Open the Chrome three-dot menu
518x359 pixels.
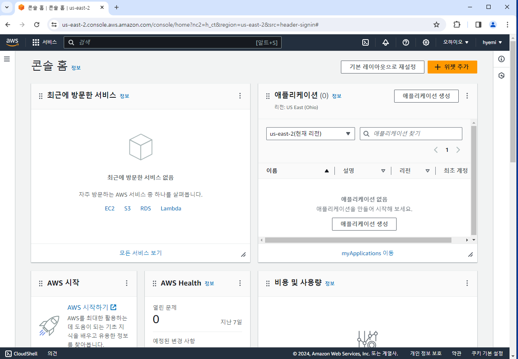click(508, 25)
